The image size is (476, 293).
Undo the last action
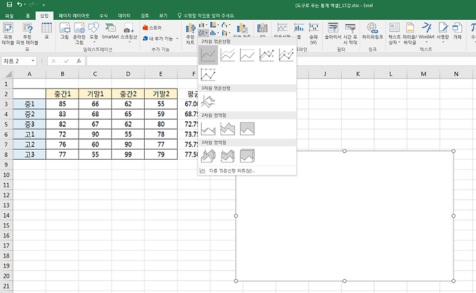[x=19, y=5]
